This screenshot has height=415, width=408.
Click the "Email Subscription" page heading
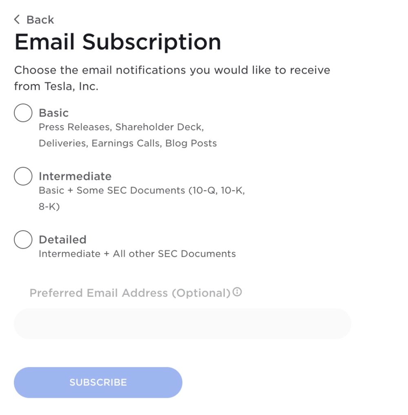[118, 42]
